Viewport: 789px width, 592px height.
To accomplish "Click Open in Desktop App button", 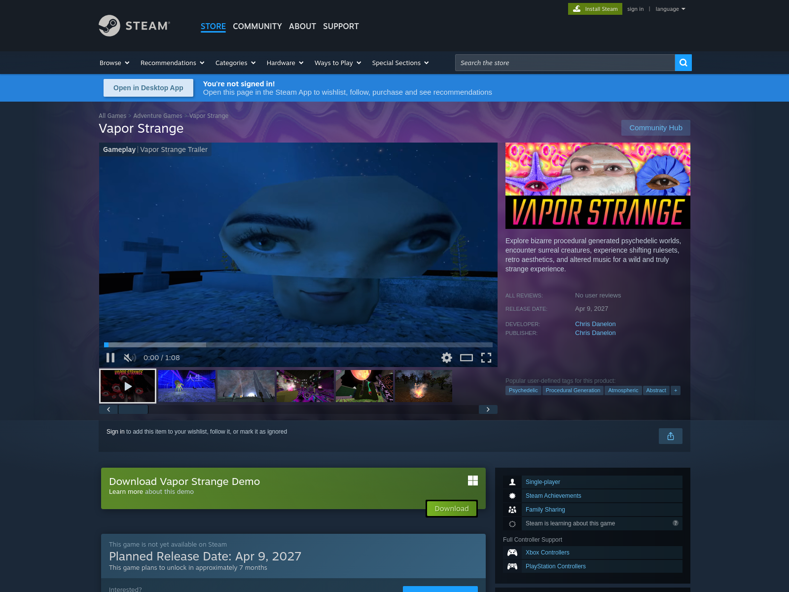I will 148,88.
